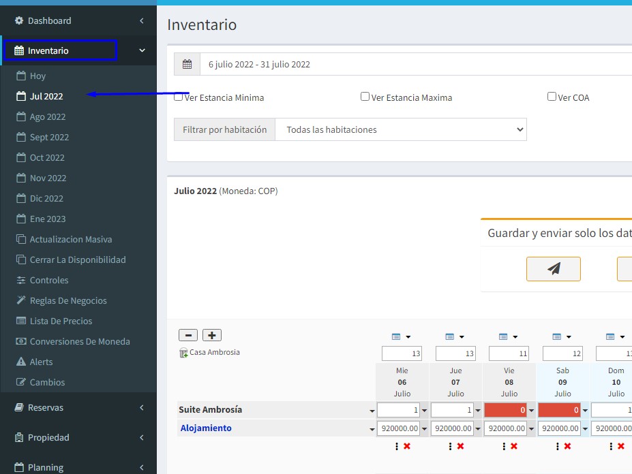Enable the Ver Estancia Minima checkbox
632x474 pixels.
tap(179, 97)
